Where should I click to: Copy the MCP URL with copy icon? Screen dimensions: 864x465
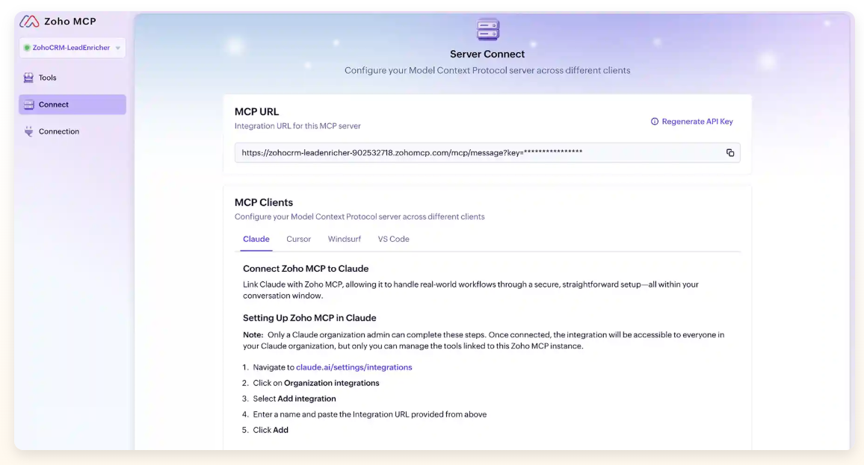(730, 153)
